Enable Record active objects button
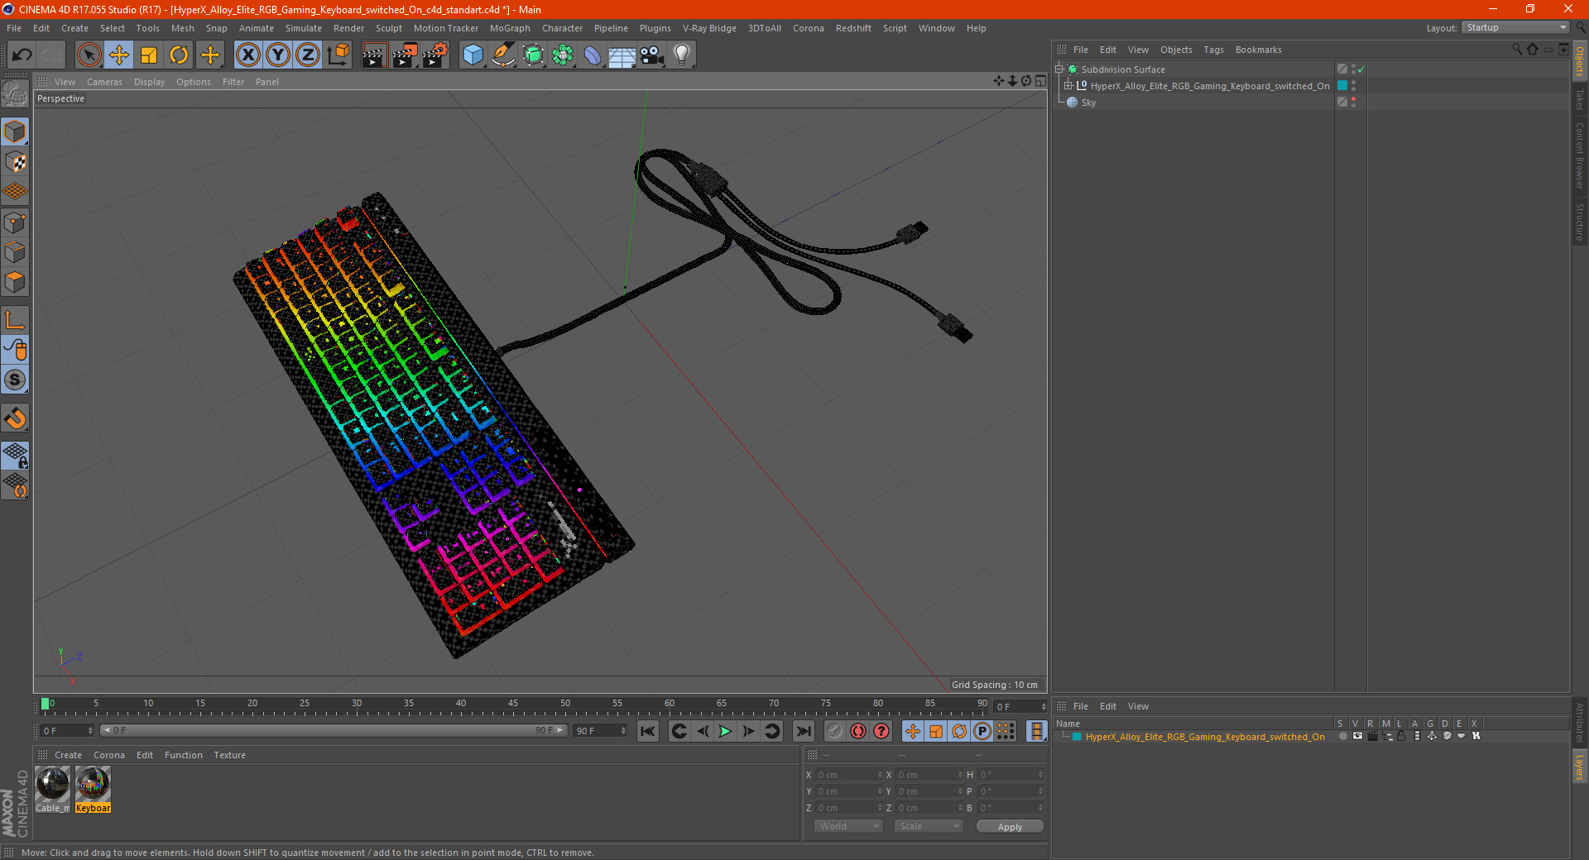Viewport: 1589px width, 860px height. pos(835,731)
